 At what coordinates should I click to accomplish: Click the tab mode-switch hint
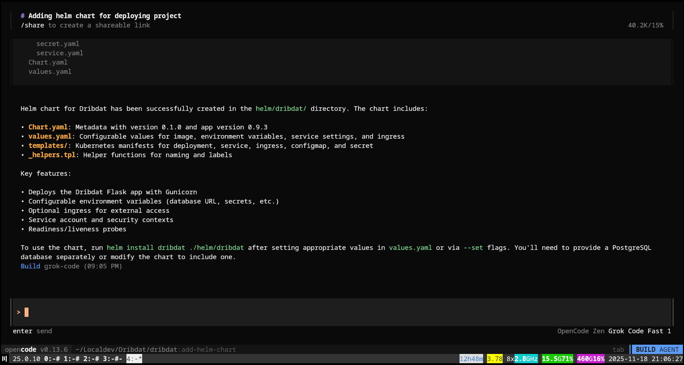pos(619,349)
